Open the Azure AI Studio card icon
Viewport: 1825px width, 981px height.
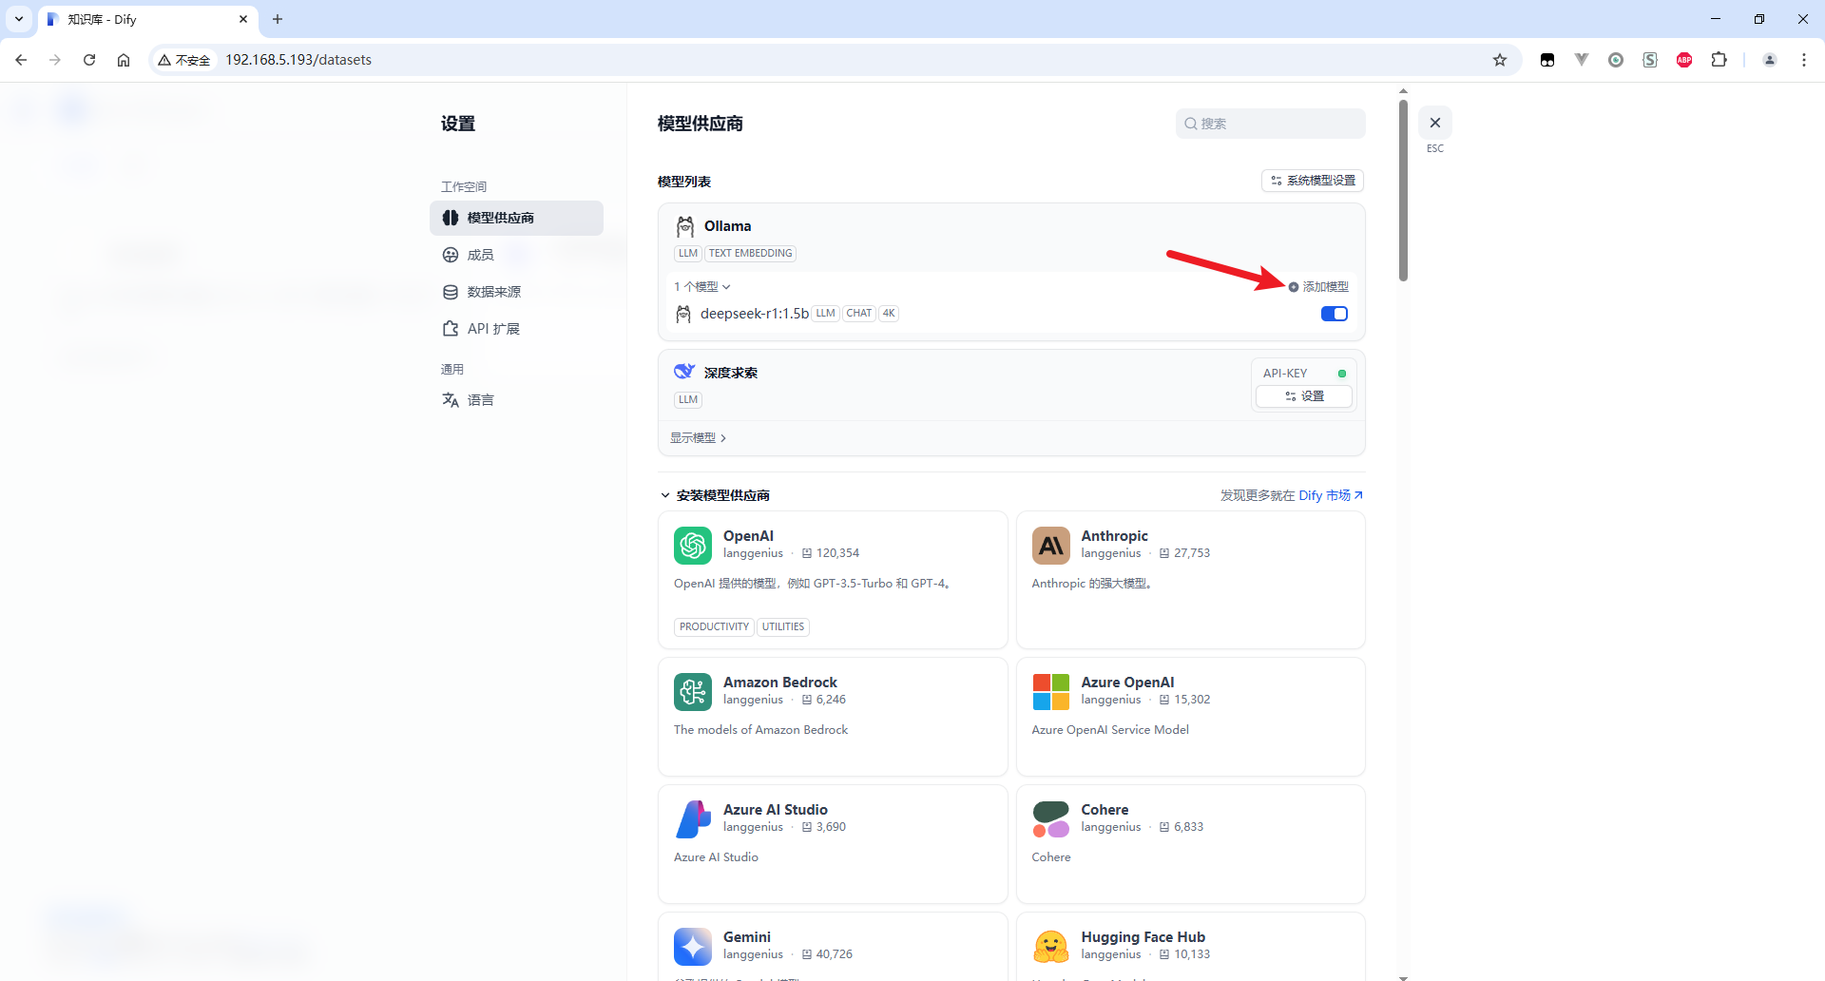[x=693, y=819]
